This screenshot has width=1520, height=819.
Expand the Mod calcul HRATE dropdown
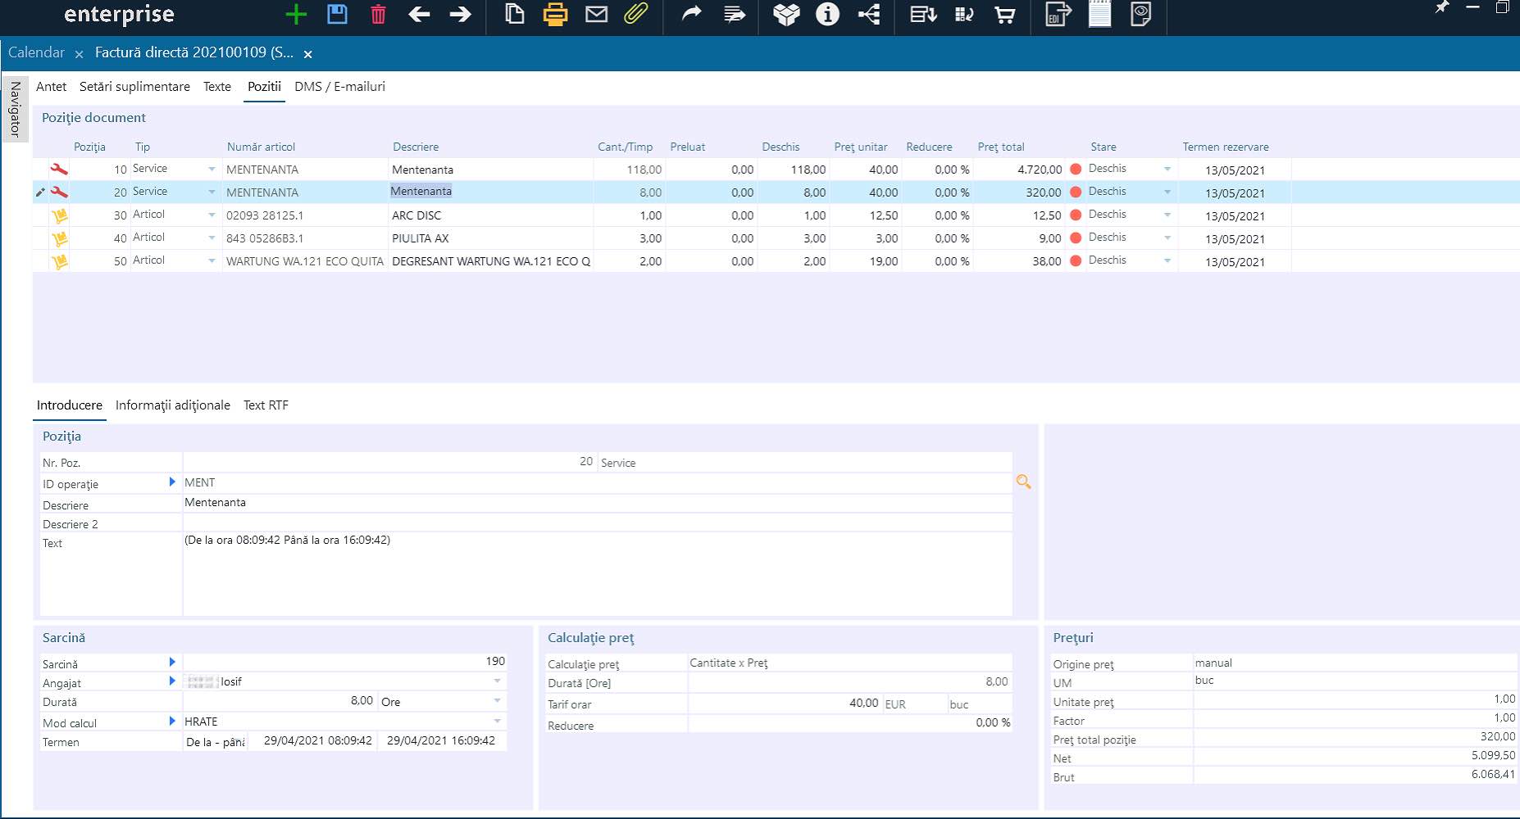(497, 722)
